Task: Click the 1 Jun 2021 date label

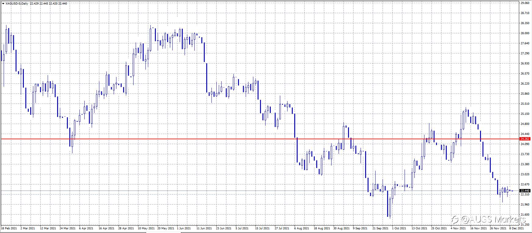Action: (184, 228)
